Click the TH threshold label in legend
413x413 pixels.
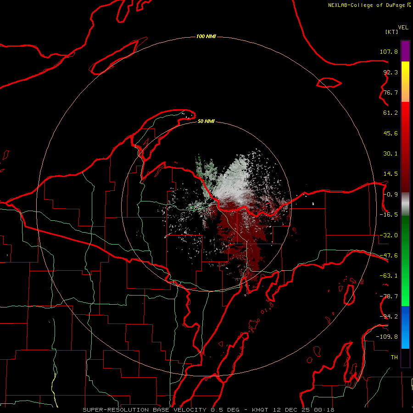tap(394, 357)
